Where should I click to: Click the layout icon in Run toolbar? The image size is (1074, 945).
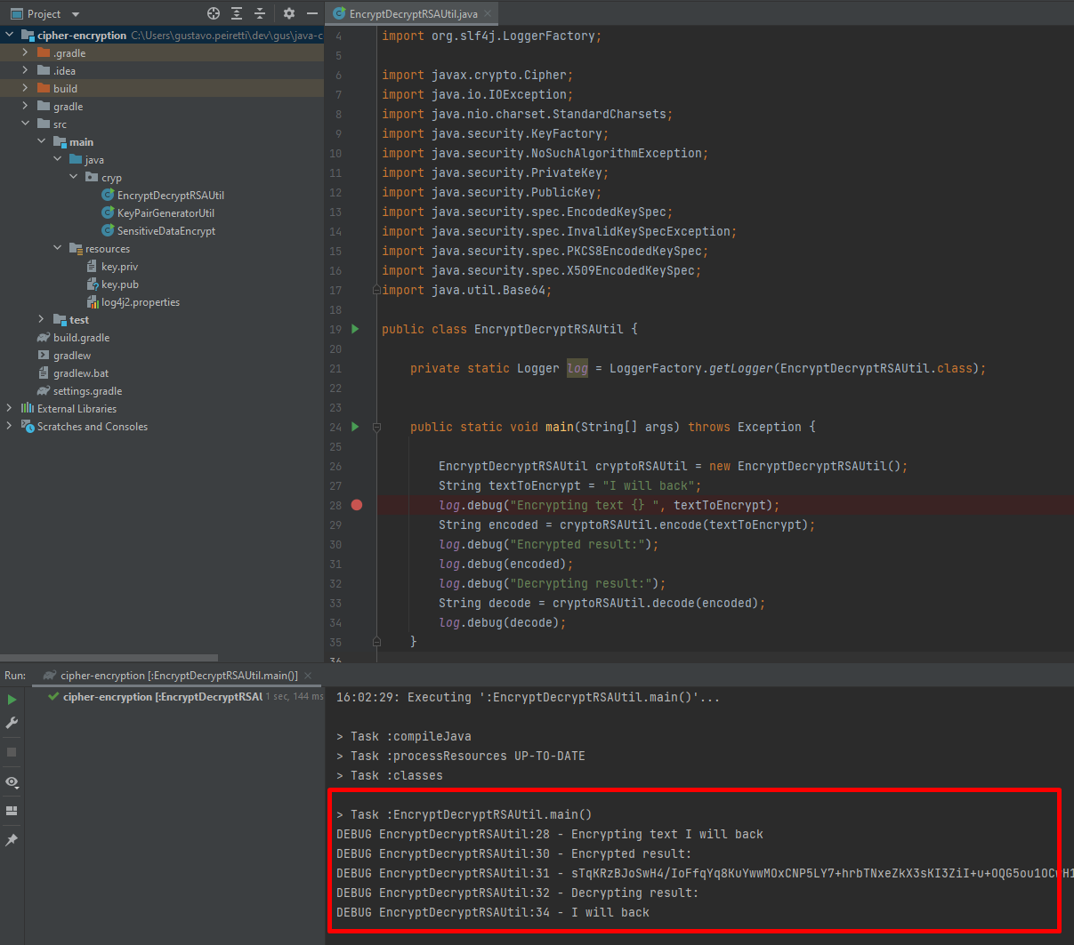pyautogui.click(x=12, y=811)
